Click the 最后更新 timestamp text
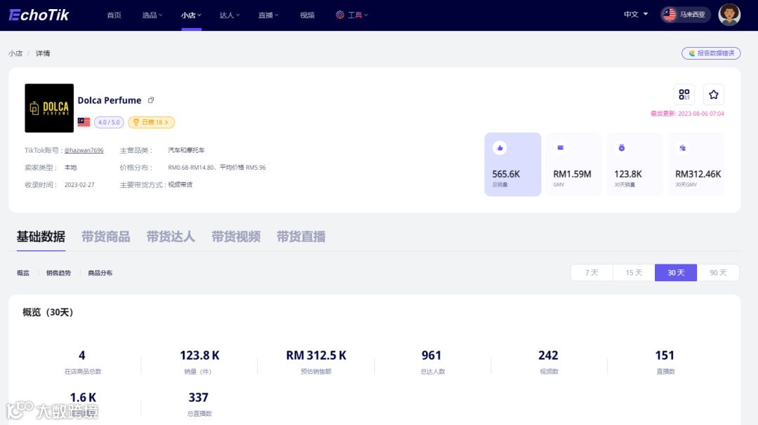Image resolution: width=758 pixels, height=425 pixels. pos(687,114)
